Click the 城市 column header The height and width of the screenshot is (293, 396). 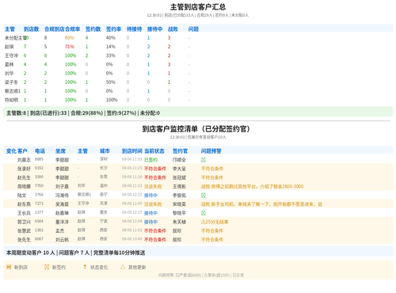[x=105, y=151]
